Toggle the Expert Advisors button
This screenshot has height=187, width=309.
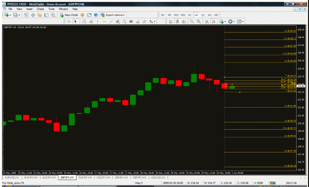click(113, 15)
